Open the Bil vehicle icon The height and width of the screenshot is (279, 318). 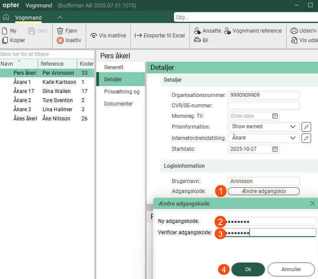click(x=198, y=40)
